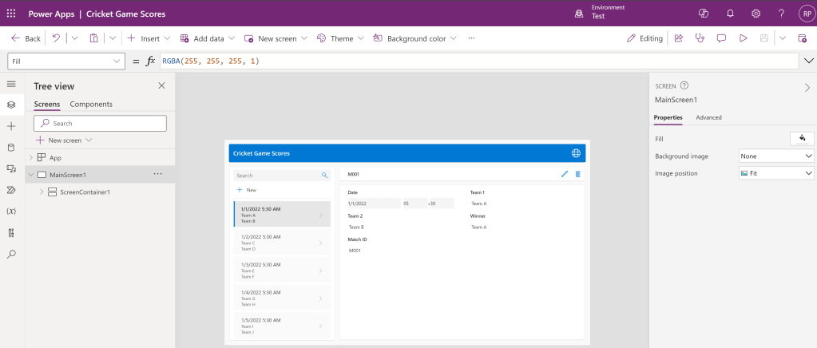
Task: Click the Back button
Action: coord(26,38)
